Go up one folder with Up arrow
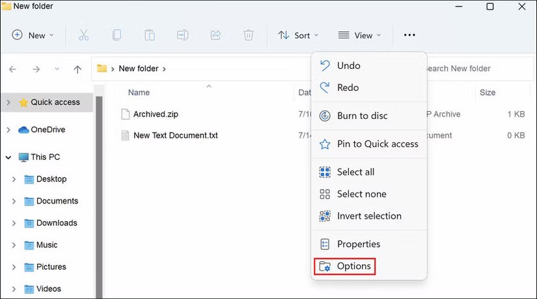This screenshot has height=299, width=537. pyautogui.click(x=77, y=69)
